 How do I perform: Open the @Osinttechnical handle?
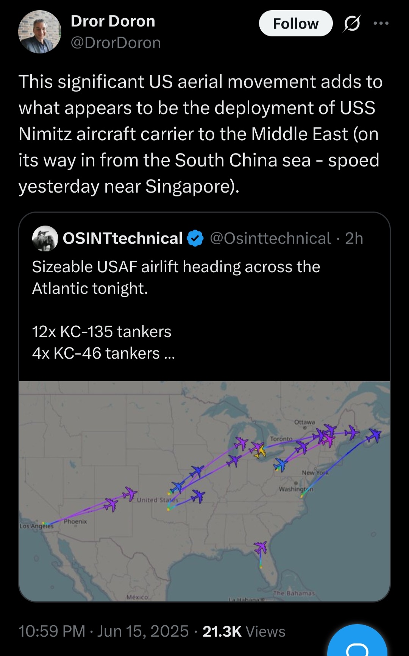[270, 239]
